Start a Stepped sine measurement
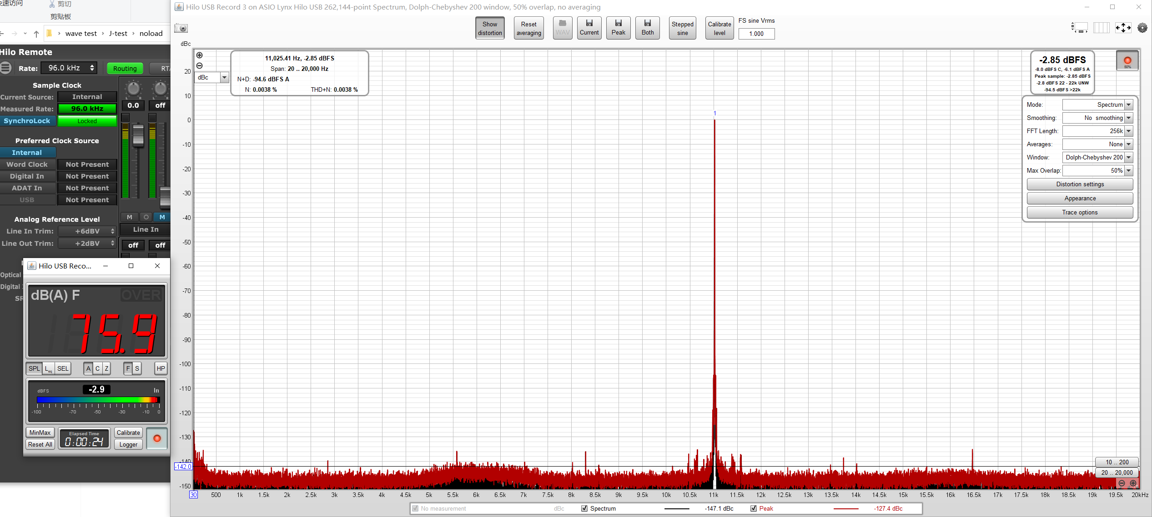1152x517 pixels. click(x=682, y=28)
